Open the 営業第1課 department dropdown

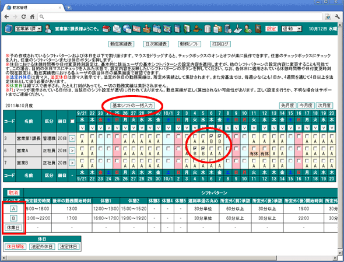(29, 29)
